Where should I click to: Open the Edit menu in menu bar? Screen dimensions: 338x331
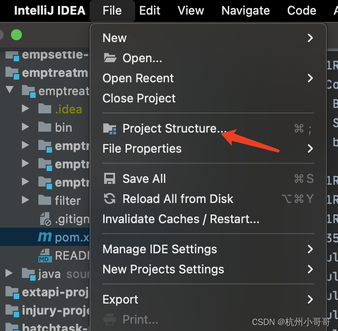(x=150, y=11)
